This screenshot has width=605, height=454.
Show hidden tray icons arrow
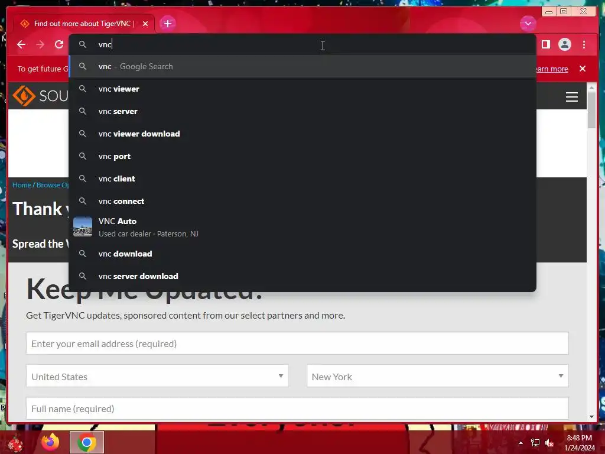pos(521,443)
